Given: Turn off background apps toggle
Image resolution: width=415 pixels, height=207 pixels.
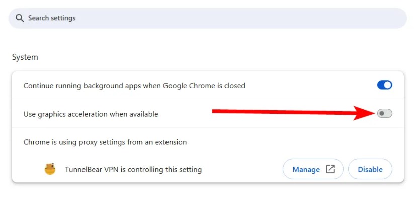Looking at the screenshot, I should 384,85.
